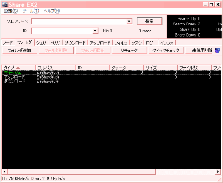Click the Hit: 0 label

click(107, 31)
